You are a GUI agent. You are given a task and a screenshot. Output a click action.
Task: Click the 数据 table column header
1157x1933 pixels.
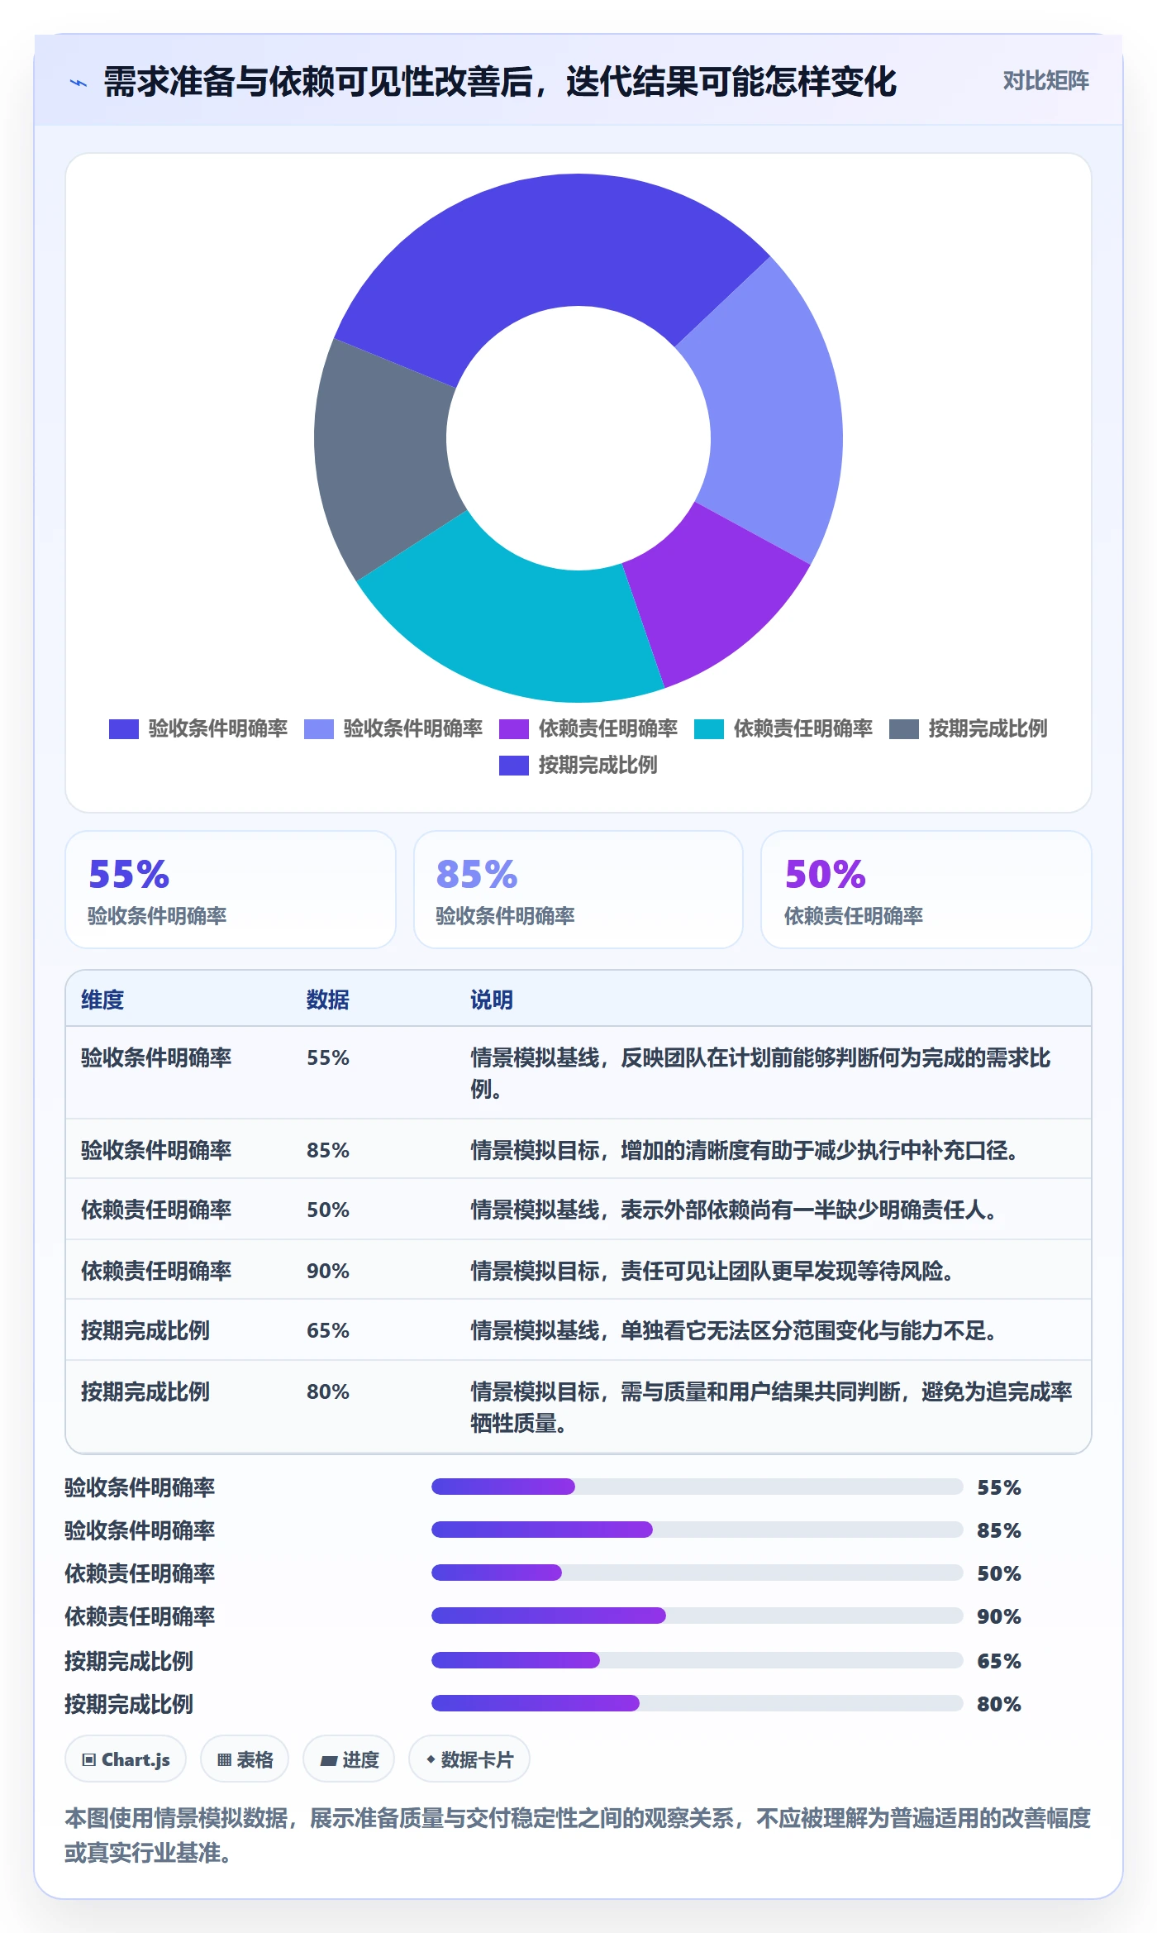(x=328, y=1000)
